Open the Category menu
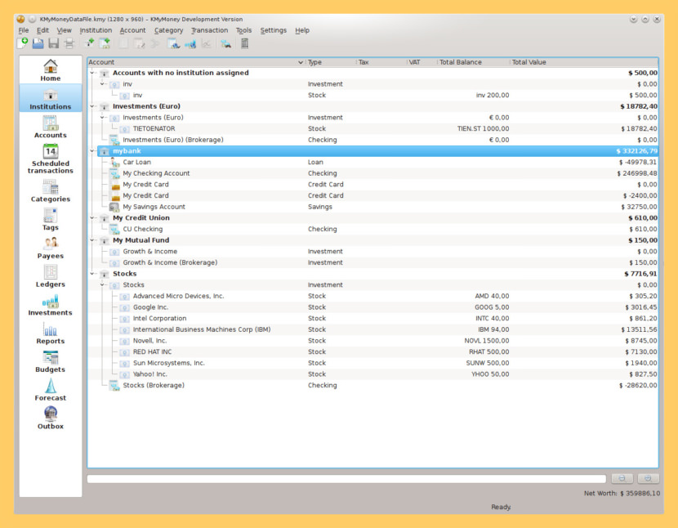The image size is (678, 528). 168,30
